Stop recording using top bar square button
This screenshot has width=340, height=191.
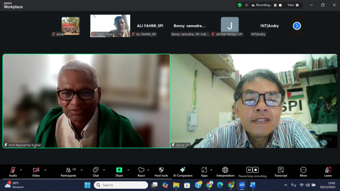(280, 5)
